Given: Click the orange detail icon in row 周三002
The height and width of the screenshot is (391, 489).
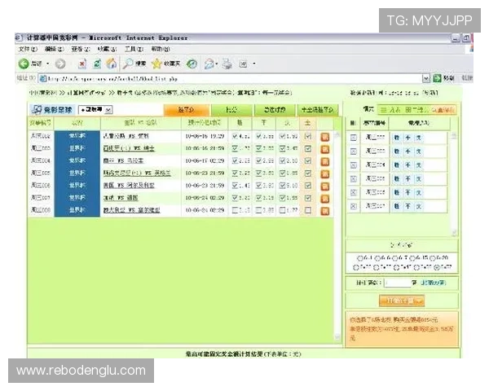Looking at the screenshot, I should point(325,137).
